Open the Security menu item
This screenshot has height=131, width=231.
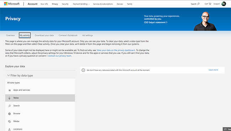(65, 4)
